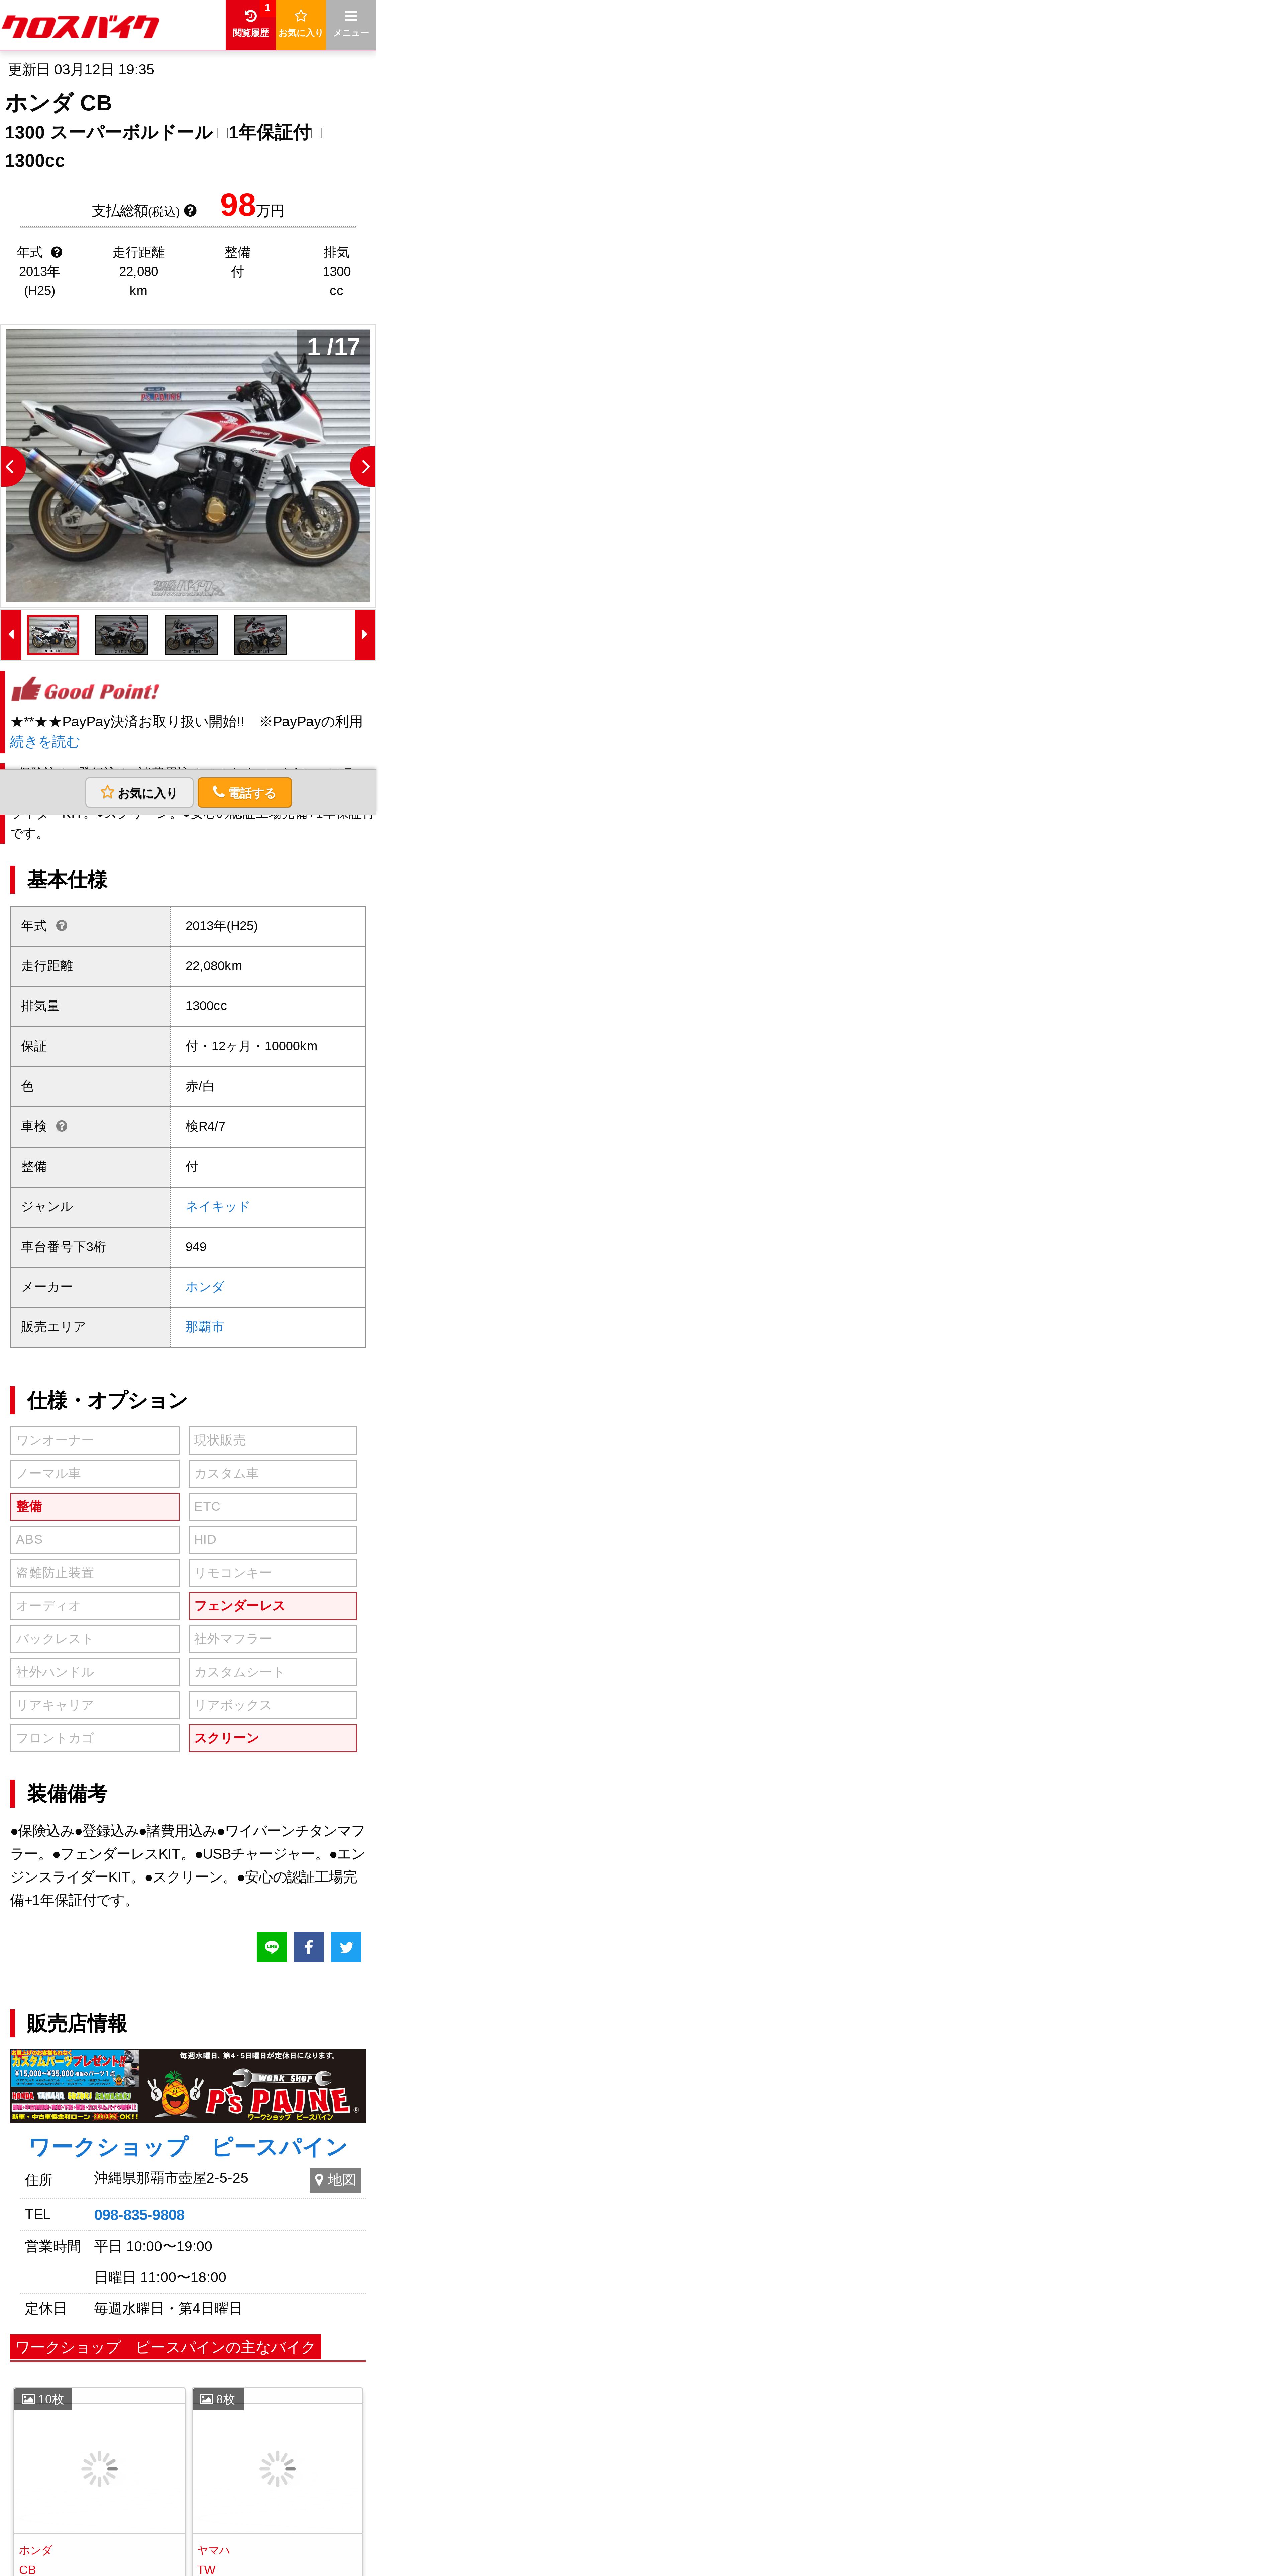Show next photo with right arrow
The width and height of the screenshot is (1288, 2576).
pos(363,467)
